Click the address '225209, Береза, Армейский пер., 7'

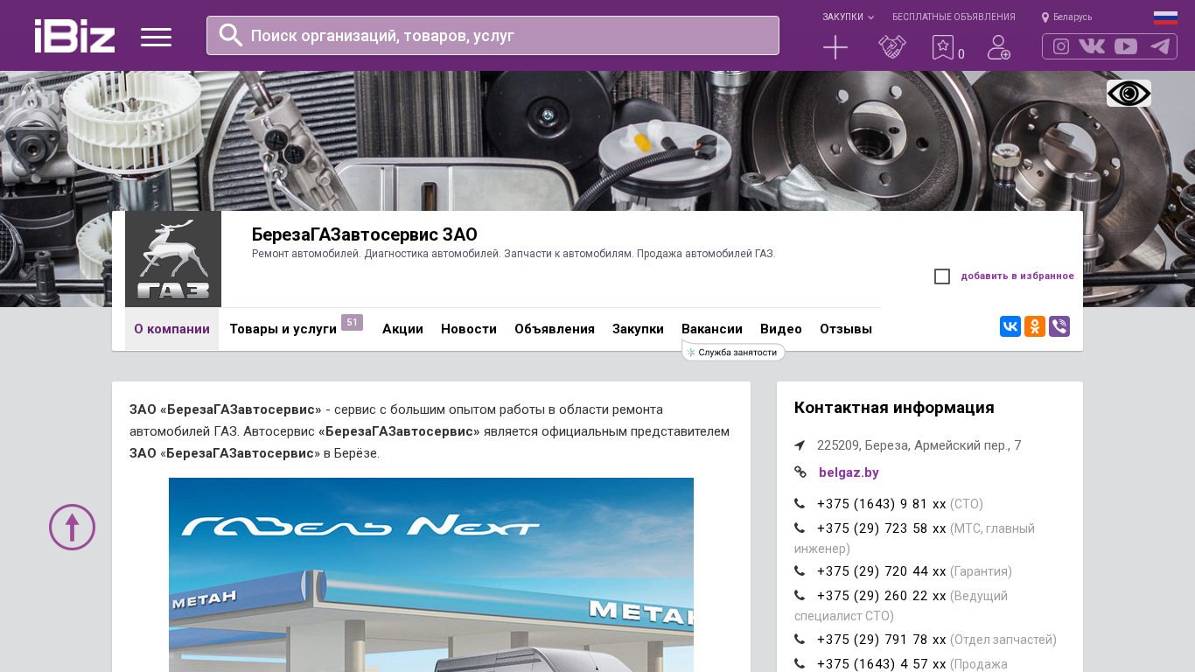point(919,445)
